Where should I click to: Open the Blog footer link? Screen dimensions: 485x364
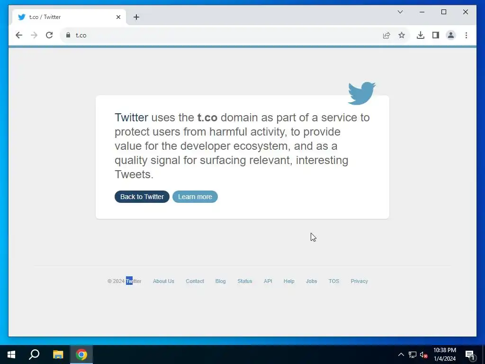[x=221, y=281]
